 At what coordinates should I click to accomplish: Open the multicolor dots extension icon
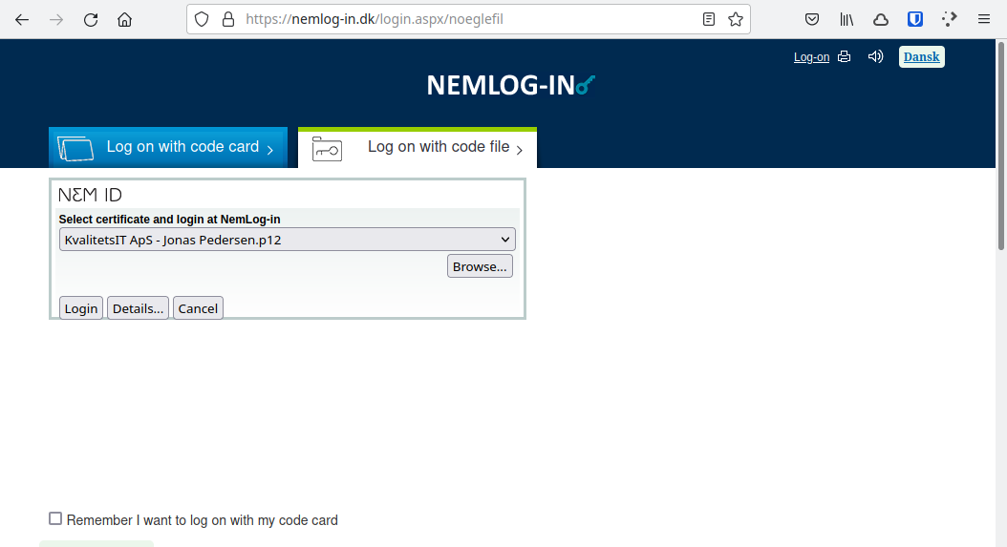pyautogui.click(x=950, y=19)
